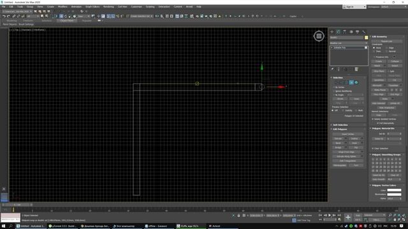408x229 pixels.
Task: Toggle the Selection Lock icon
Action: click(x=238, y=216)
